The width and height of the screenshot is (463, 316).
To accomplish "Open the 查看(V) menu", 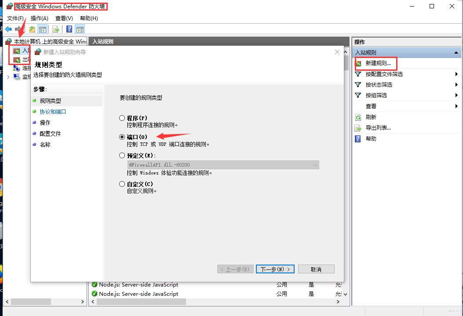I will (64, 18).
